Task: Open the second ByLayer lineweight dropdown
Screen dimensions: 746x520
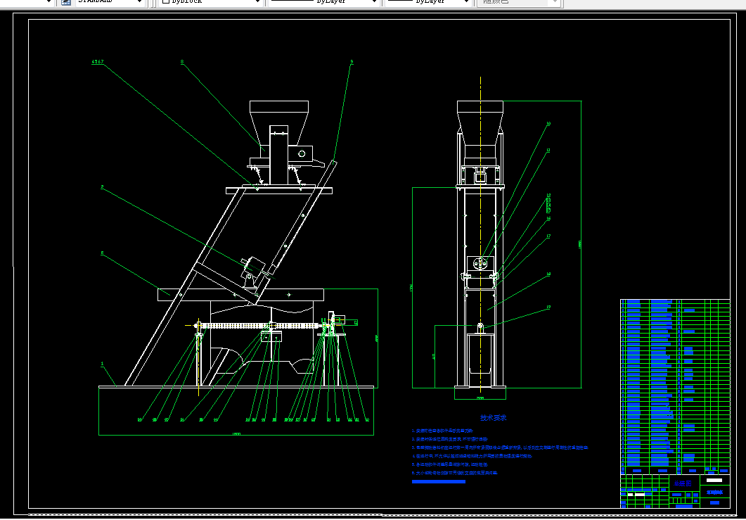Action: click(x=428, y=2)
